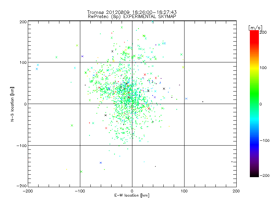Click the plot title 'Tromsø 20120809 18:26:00-18:27:43'
Image resolution: width=278 pixels, height=208 pixels.
tap(132, 12)
